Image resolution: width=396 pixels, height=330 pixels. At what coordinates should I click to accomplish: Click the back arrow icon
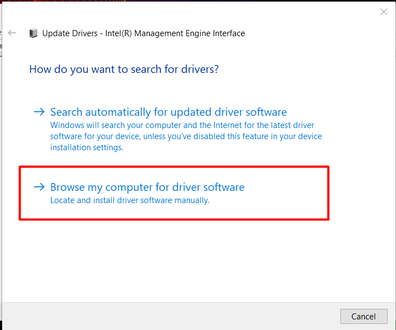pos(12,33)
